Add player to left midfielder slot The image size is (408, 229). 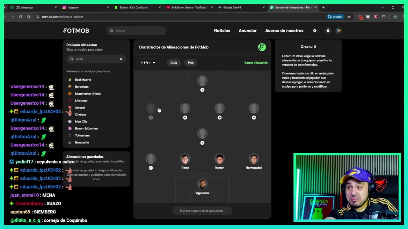click(151, 118)
